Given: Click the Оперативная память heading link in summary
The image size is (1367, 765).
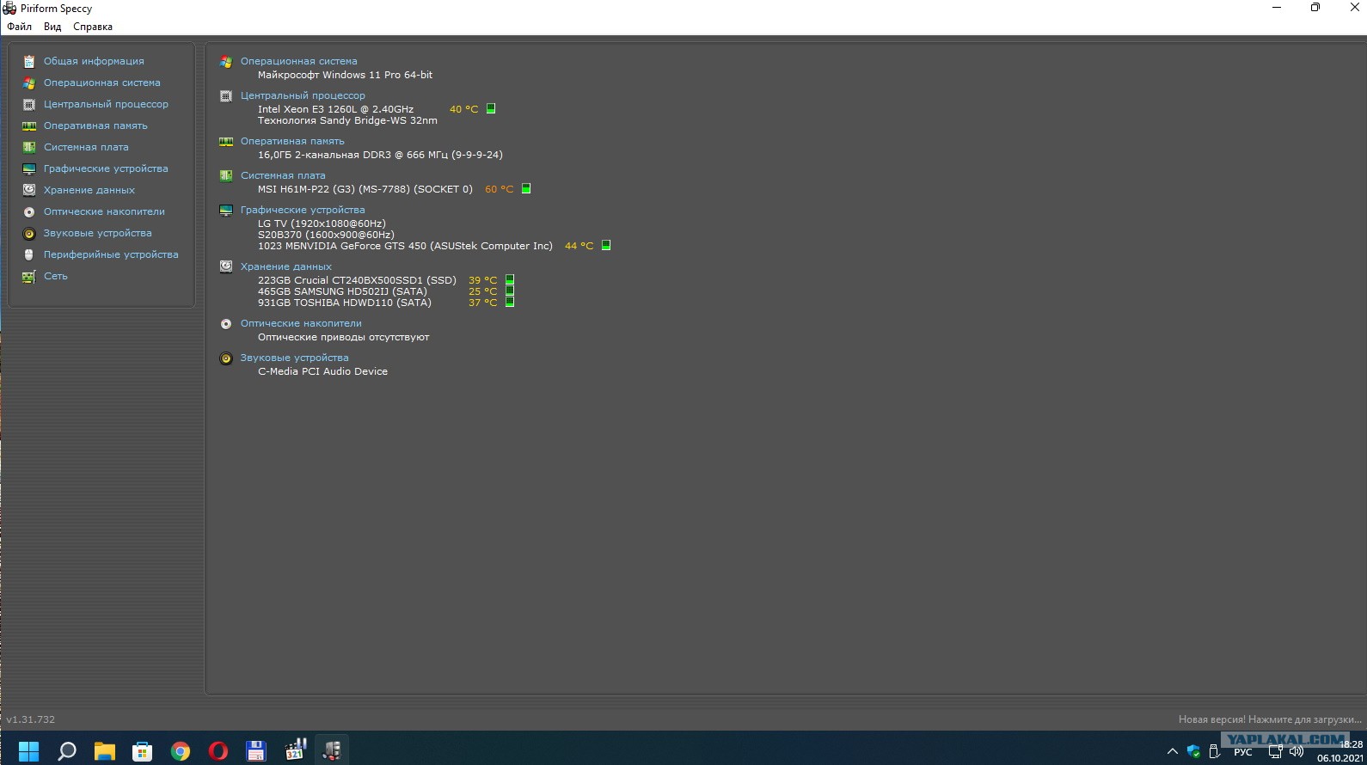Looking at the screenshot, I should tap(292, 141).
